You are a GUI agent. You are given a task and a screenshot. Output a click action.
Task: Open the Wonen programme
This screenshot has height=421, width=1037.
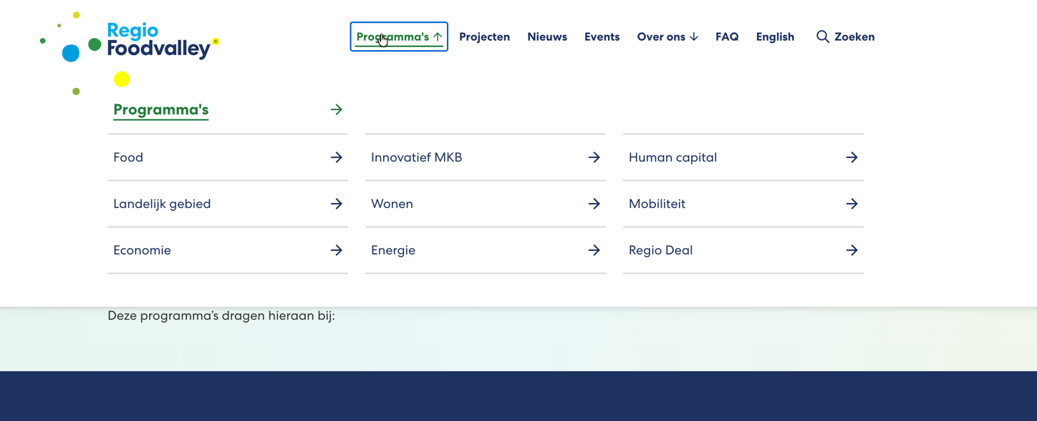coord(392,204)
